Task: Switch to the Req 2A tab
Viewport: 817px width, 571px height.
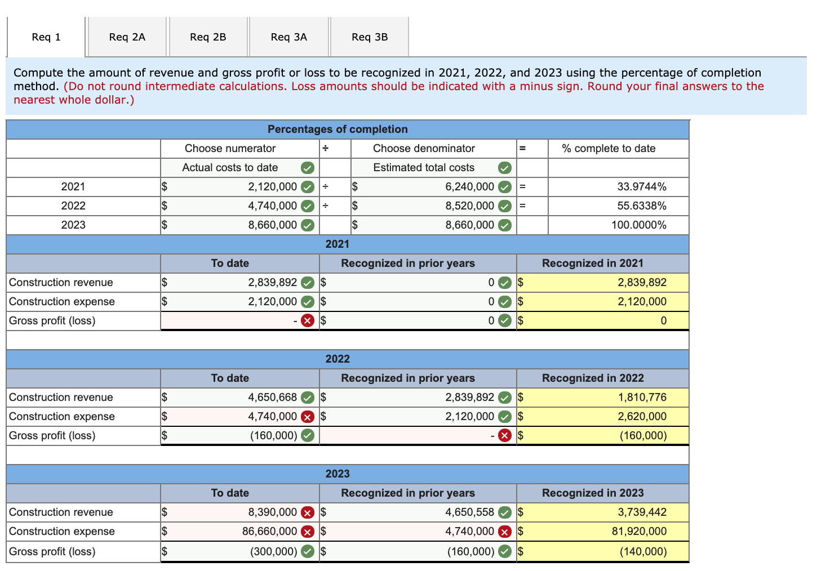Action: coord(127,37)
